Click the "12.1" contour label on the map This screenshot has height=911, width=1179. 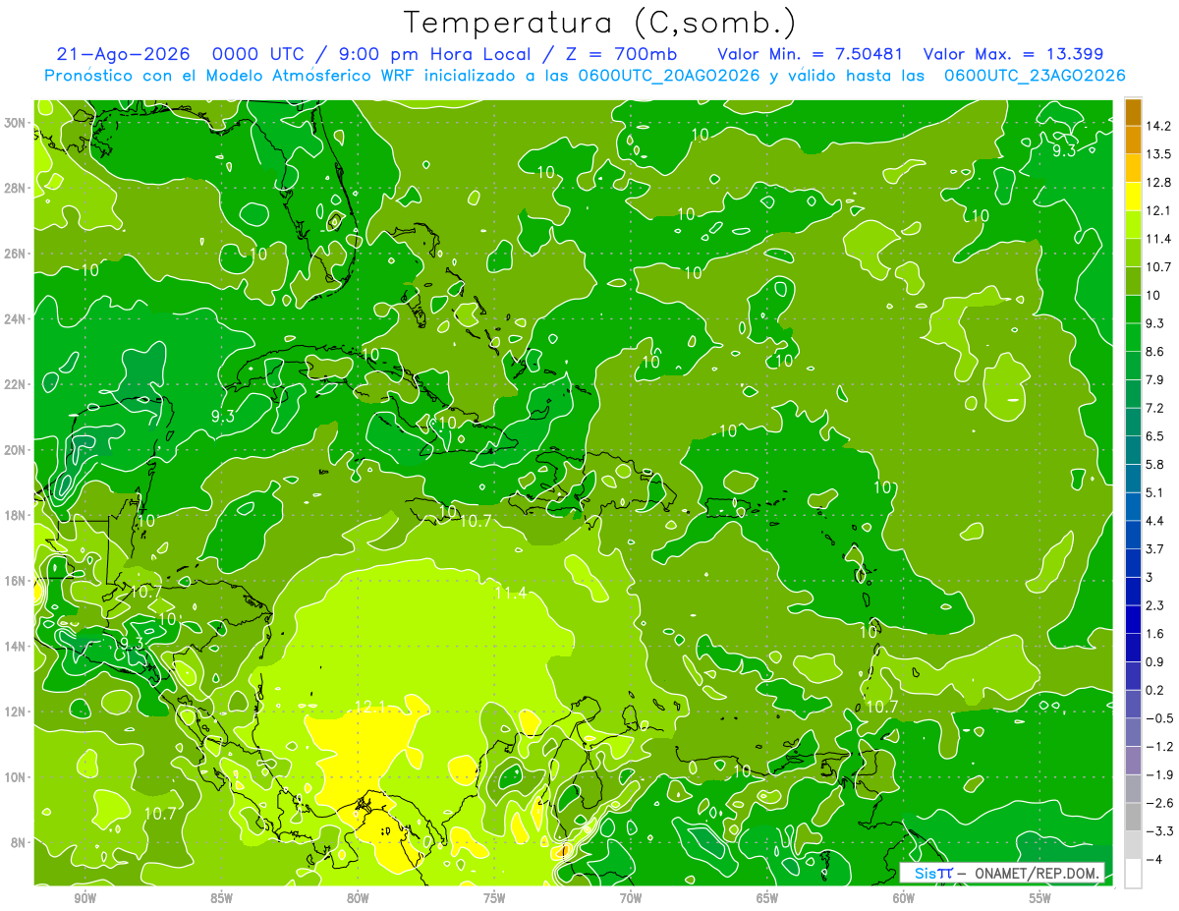(x=371, y=707)
